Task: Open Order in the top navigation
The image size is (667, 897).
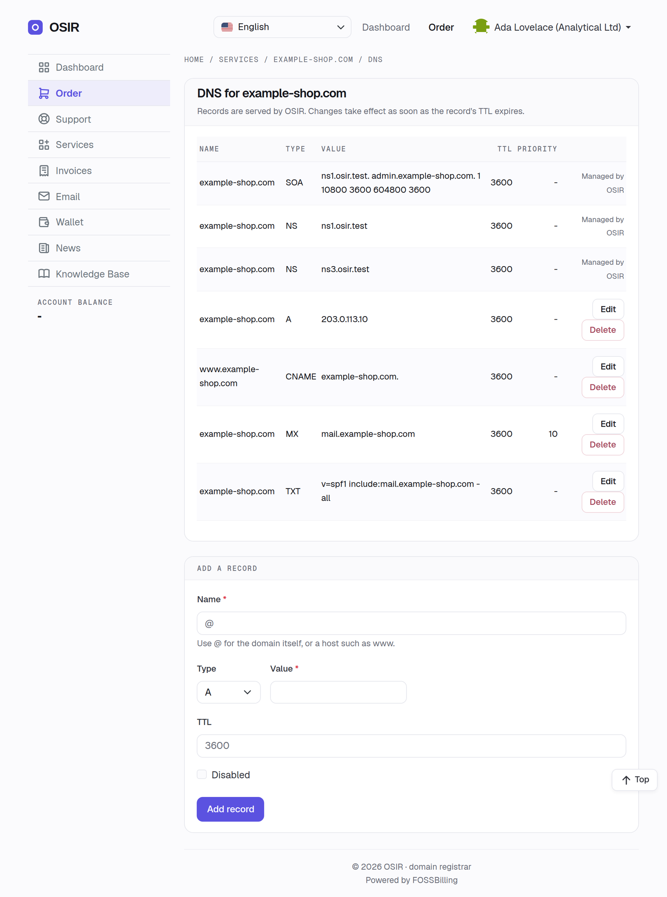Action: (x=441, y=27)
